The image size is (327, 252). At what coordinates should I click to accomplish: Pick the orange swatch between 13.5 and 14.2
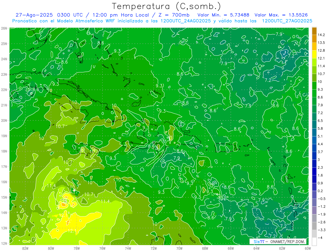(314, 39)
